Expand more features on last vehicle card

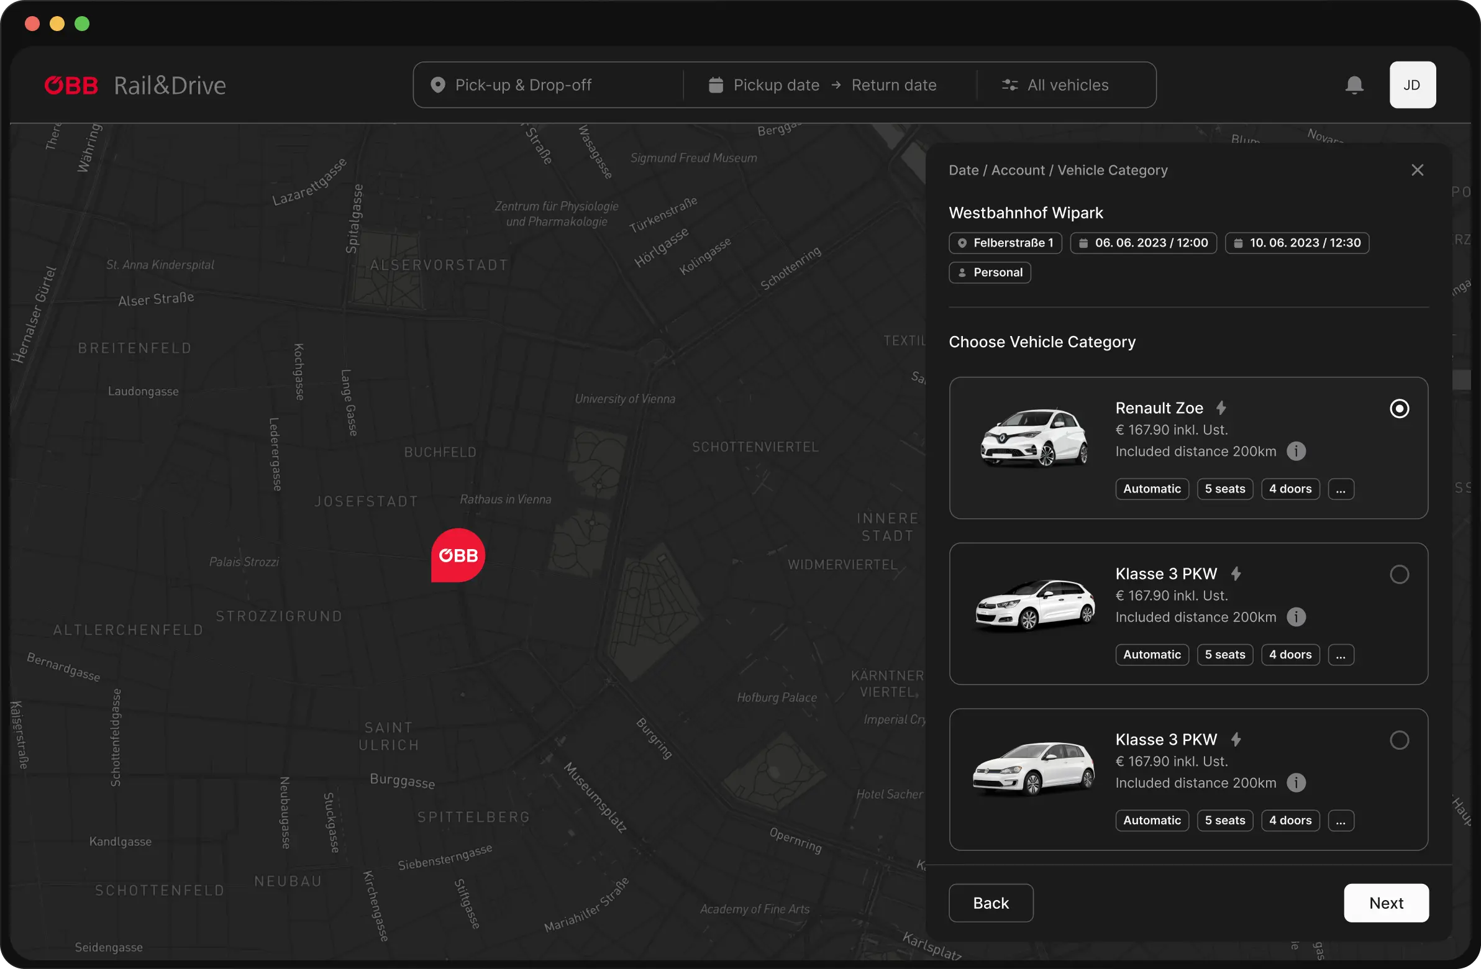1341,821
